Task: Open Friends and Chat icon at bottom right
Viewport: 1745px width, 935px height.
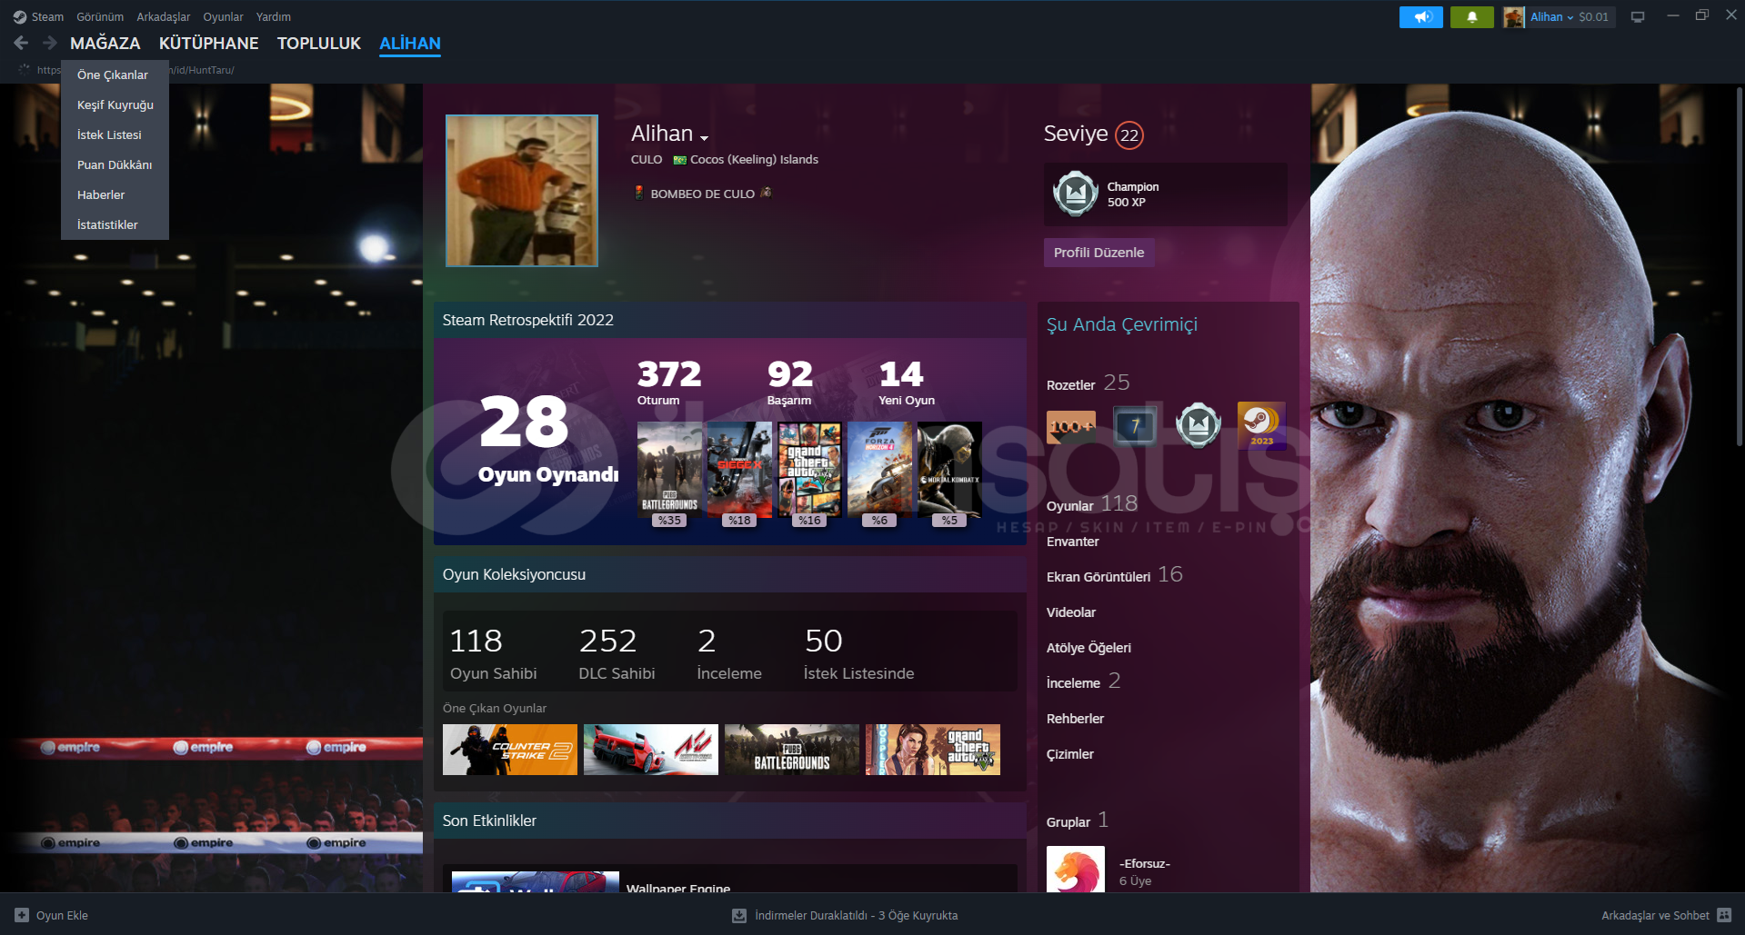Action: click(x=1724, y=915)
